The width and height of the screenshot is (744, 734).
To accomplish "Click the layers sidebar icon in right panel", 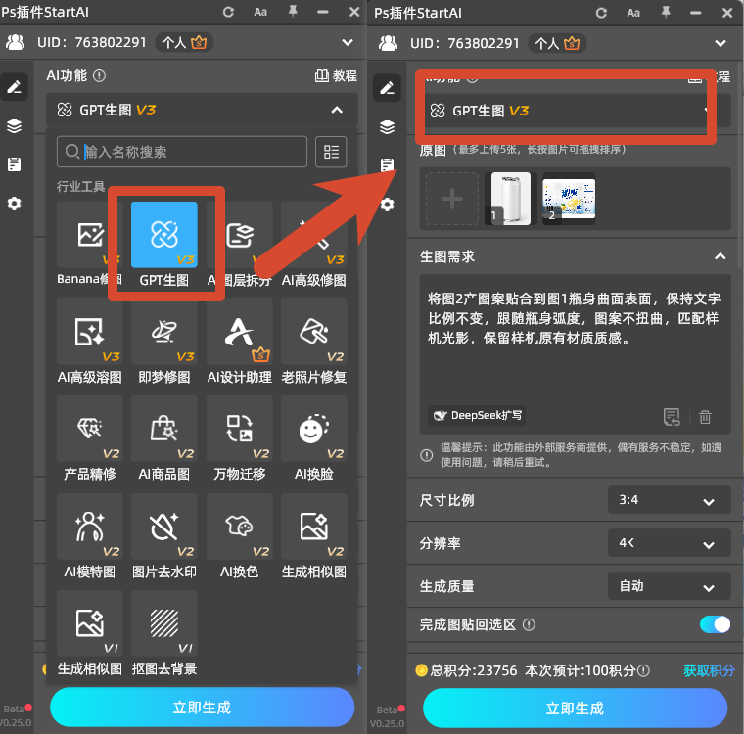I will coord(388,126).
